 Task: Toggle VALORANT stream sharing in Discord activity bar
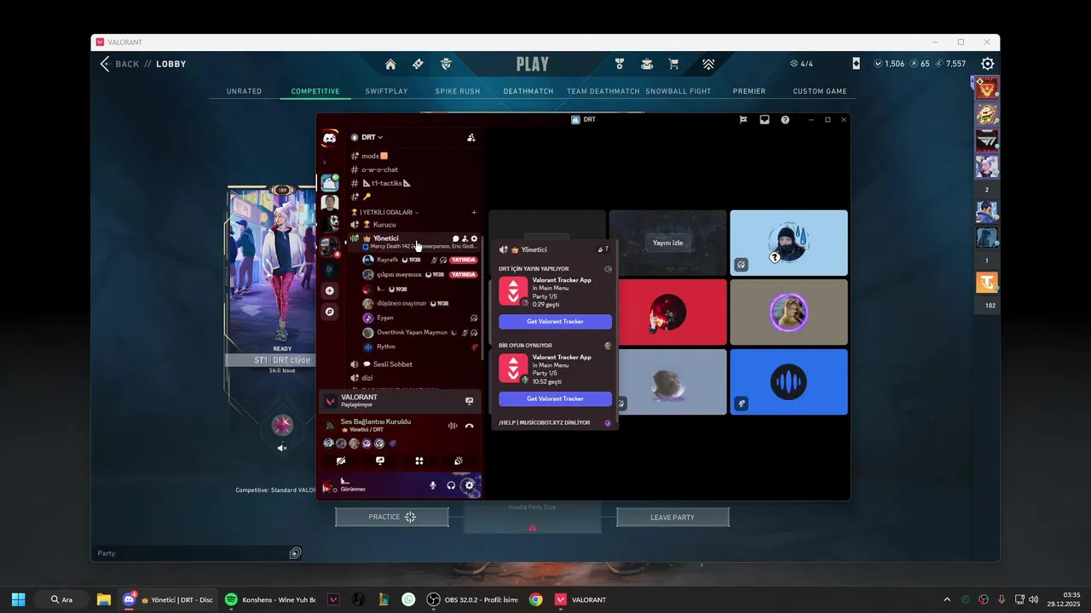coord(469,400)
